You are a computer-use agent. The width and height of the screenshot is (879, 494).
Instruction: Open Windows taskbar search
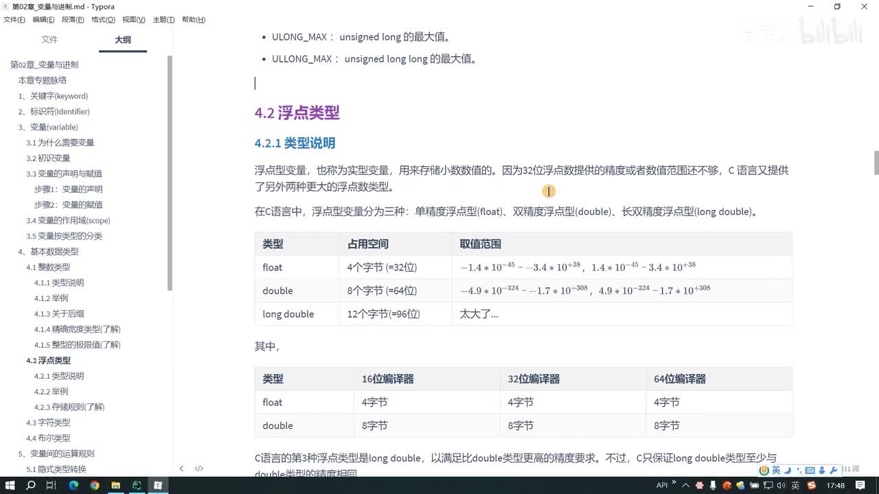tap(31, 485)
